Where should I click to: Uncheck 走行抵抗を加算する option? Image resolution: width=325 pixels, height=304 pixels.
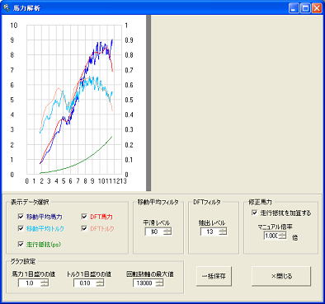click(254, 213)
